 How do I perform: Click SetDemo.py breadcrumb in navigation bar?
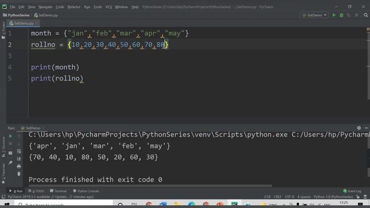click(x=46, y=15)
